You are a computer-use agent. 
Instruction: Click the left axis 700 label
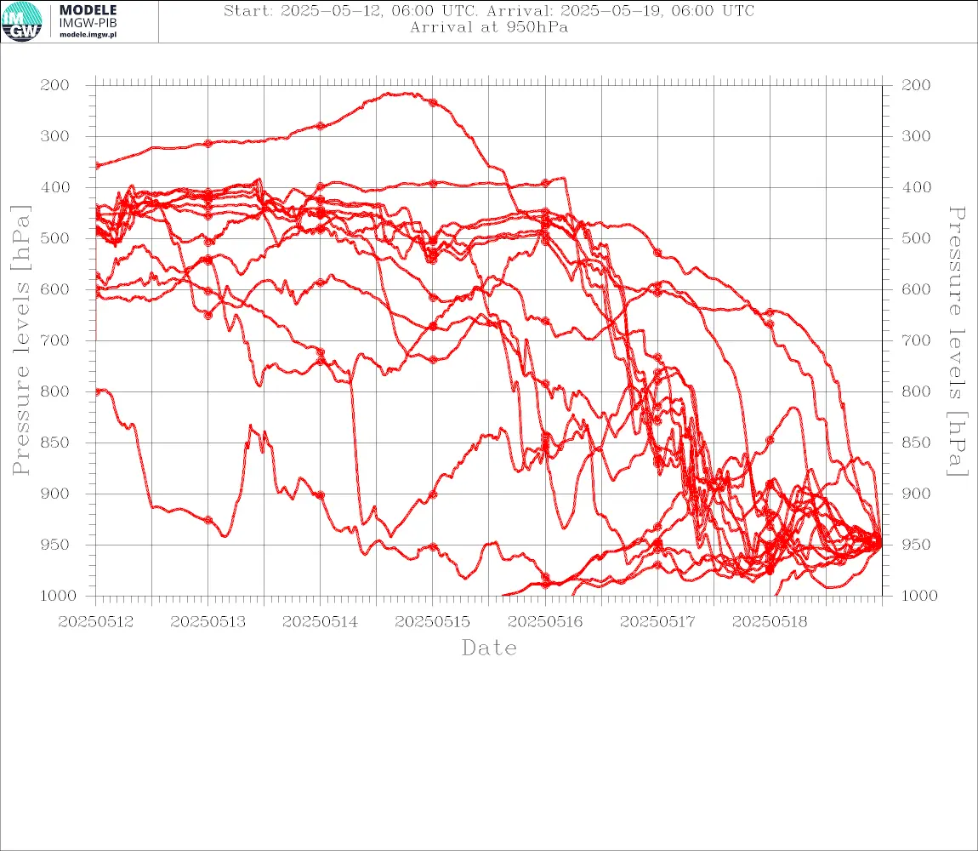pos(55,341)
